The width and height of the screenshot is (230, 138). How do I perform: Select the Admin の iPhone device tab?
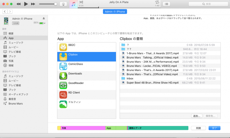[115, 11]
